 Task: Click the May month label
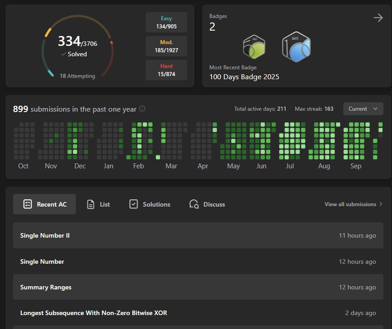(233, 166)
